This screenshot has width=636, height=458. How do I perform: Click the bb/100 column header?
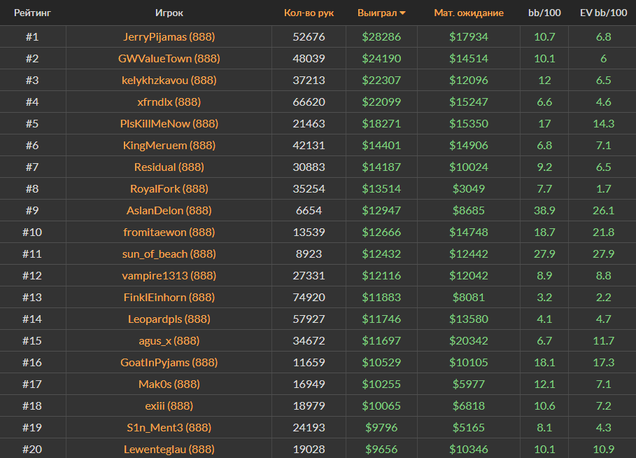click(x=544, y=13)
